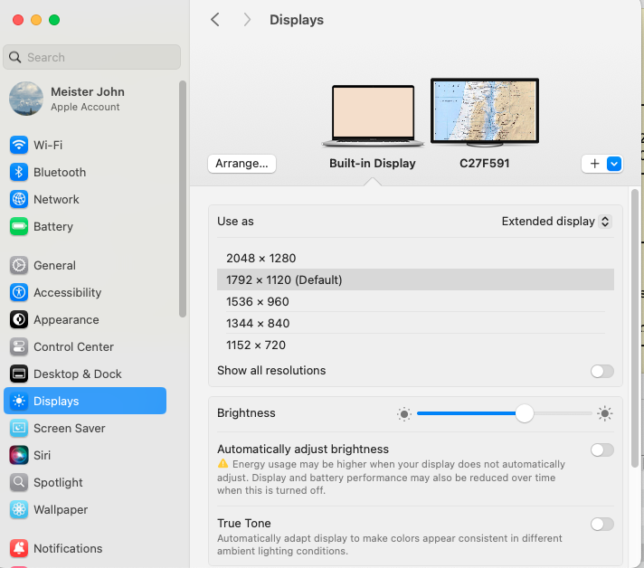Image resolution: width=644 pixels, height=568 pixels.
Task: Choose the 1536 × 960 resolution
Action: tap(258, 301)
